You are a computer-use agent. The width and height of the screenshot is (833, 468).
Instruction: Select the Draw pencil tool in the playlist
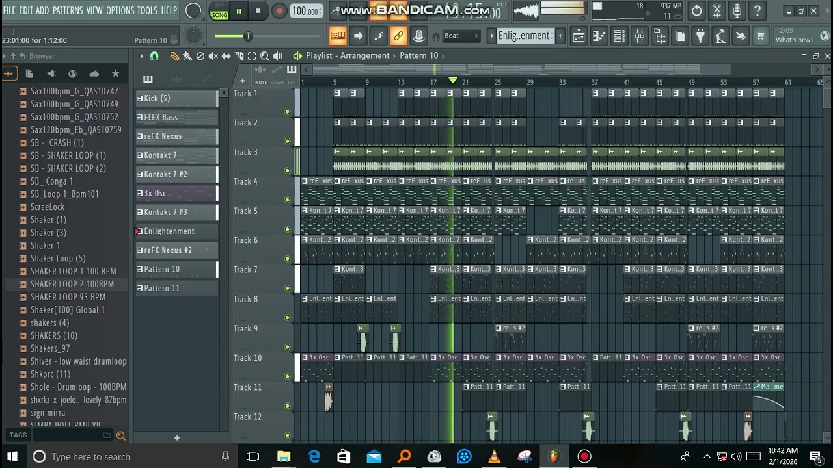click(x=174, y=56)
